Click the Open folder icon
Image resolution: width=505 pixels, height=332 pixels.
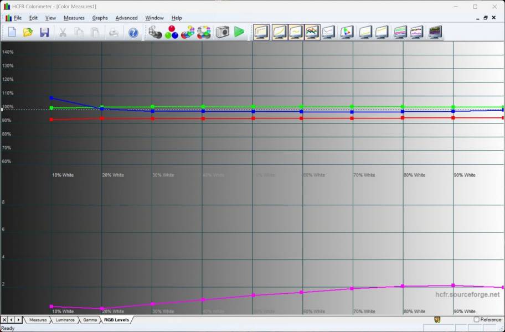[28, 32]
